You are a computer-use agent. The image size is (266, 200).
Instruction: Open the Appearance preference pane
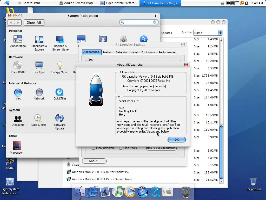pyautogui.click(x=18, y=41)
